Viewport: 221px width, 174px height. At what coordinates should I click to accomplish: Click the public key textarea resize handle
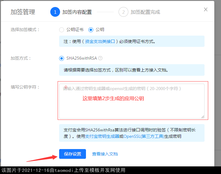click(202, 117)
